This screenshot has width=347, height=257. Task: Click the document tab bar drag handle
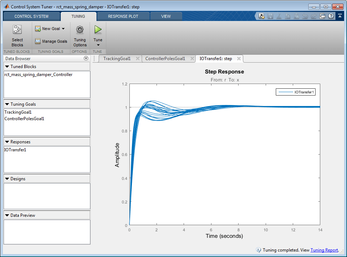[x=94, y=59]
